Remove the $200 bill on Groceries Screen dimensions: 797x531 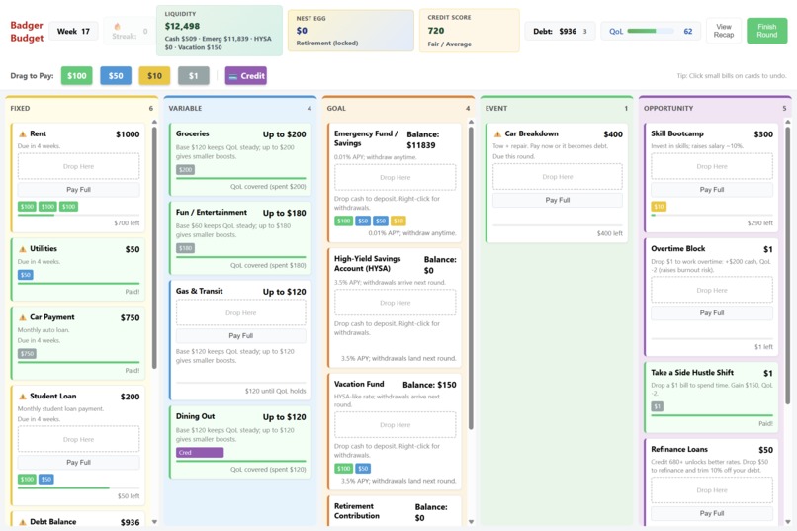click(185, 170)
